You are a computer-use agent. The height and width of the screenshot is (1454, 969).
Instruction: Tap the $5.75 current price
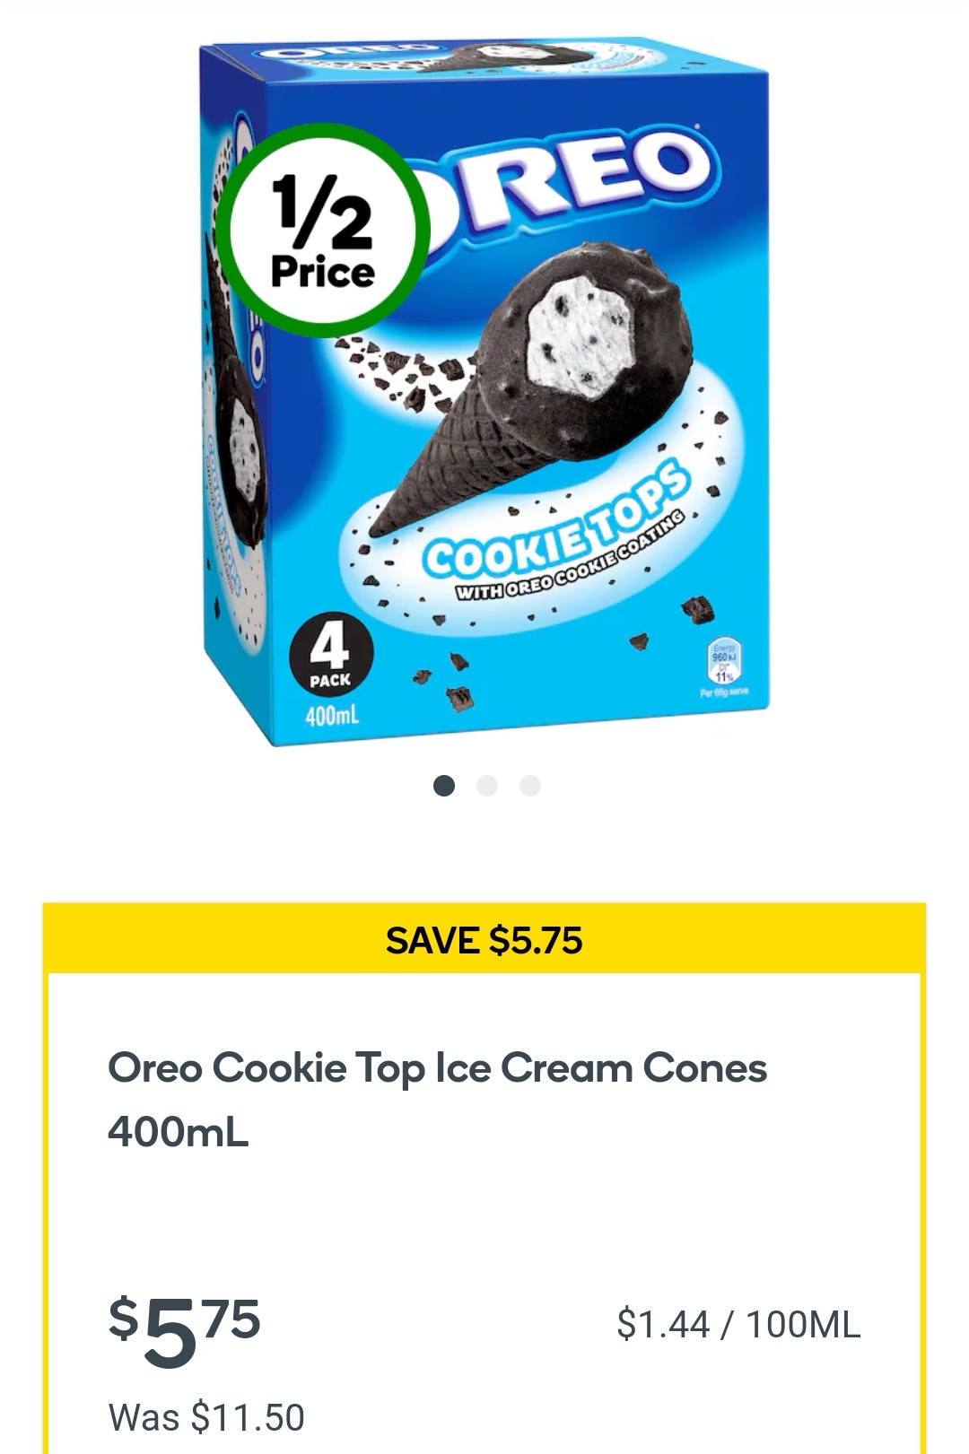pyautogui.click(x=185, y=1328)
